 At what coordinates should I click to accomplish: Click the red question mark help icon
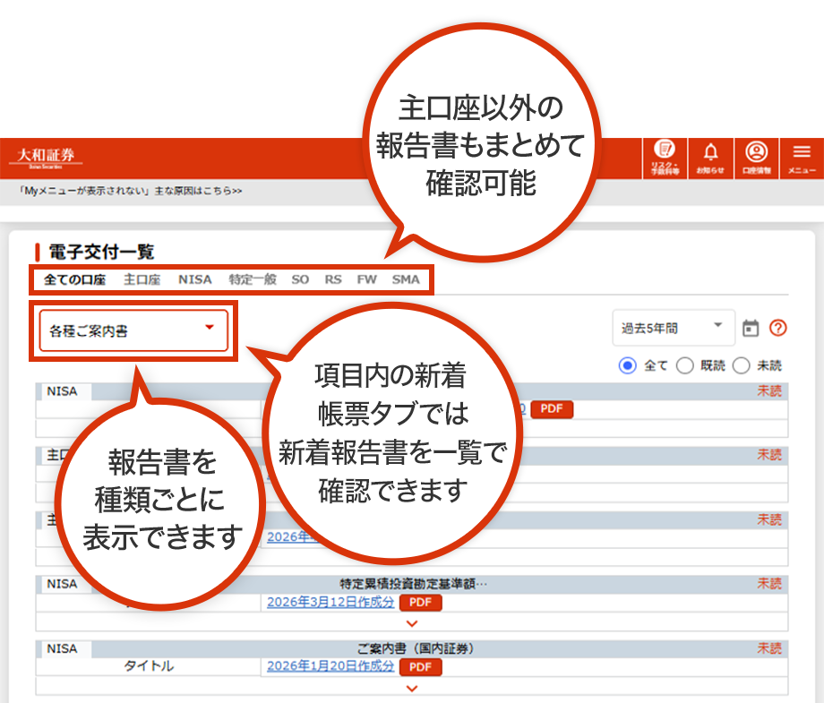click(x=777, y=328)
